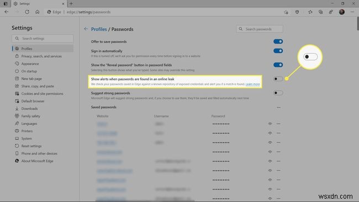359x202 pixels.
Task: Select the Settings browser tab
Action: pos(39,4)
